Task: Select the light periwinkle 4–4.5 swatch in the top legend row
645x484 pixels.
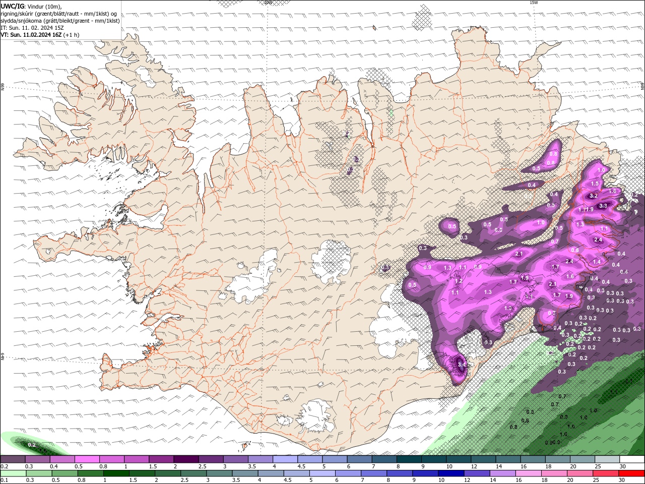Action: pyautogui.click(x=285, y=459)
